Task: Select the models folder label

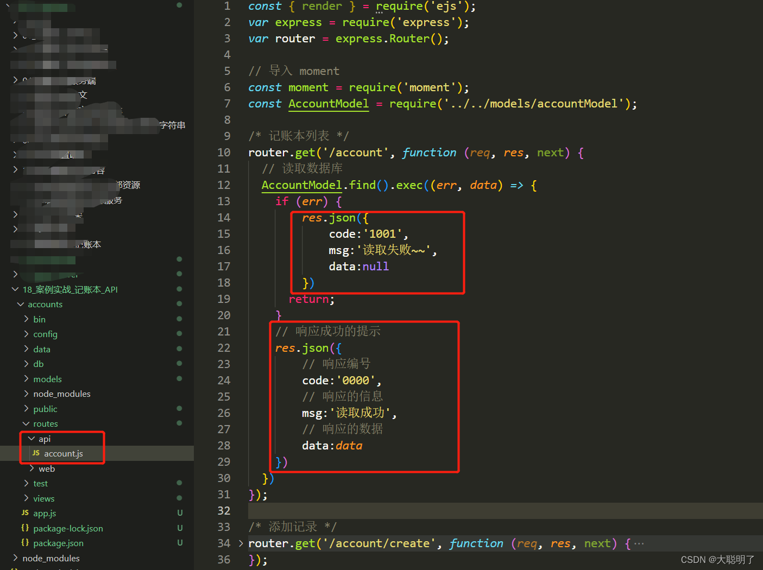Action: tap(47, 379)
